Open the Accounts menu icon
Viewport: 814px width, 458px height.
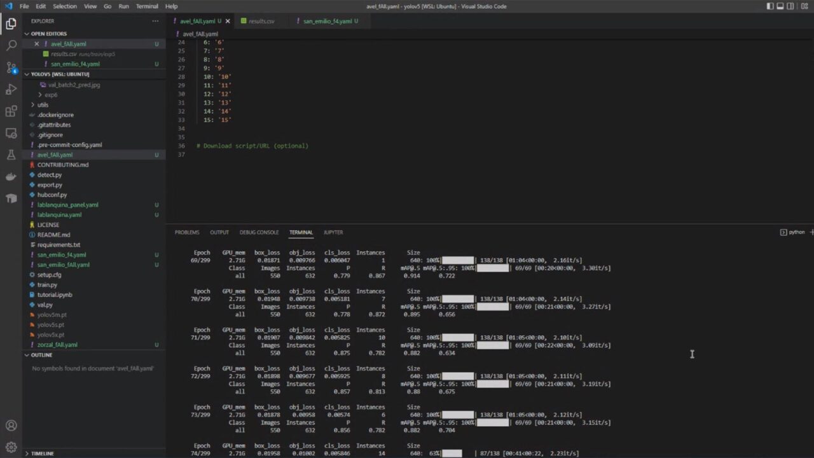11,426
